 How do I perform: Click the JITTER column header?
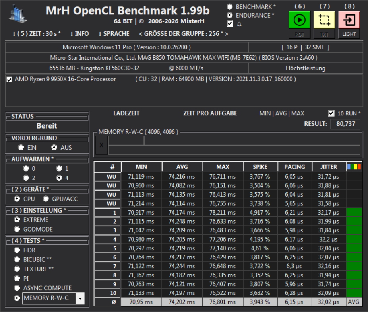pos(329,167)
